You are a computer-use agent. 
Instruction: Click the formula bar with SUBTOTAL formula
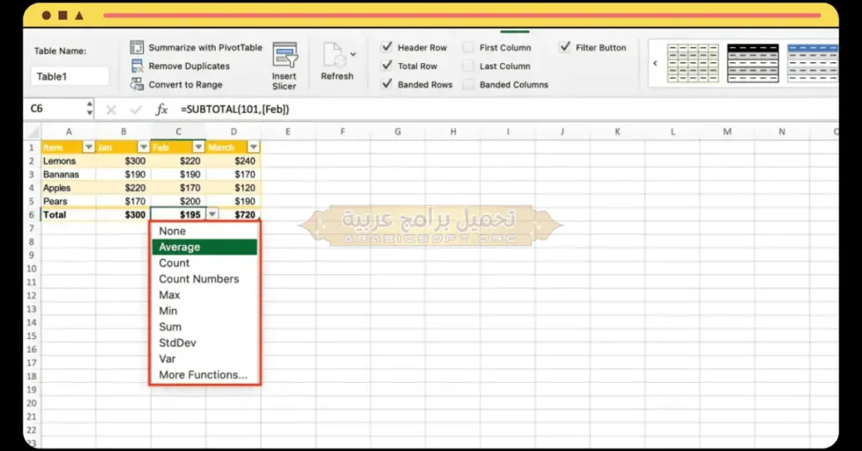[506, 109]
